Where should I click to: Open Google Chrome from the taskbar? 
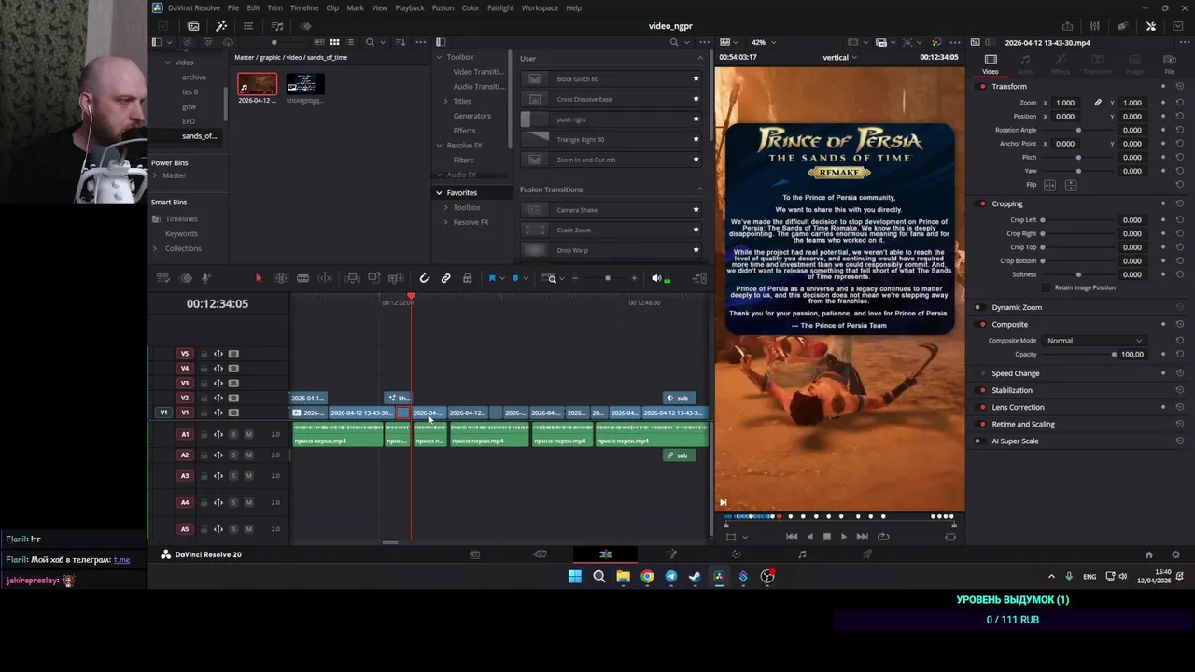[x=647, y=577]
